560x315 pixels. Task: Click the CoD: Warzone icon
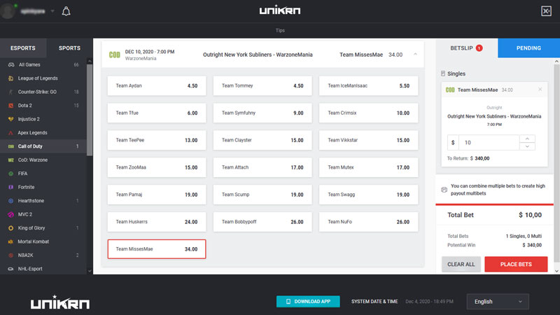10,160
